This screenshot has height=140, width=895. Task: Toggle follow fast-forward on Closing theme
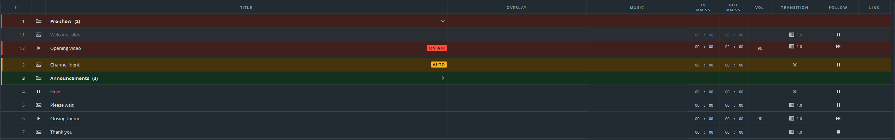point(838,118)
